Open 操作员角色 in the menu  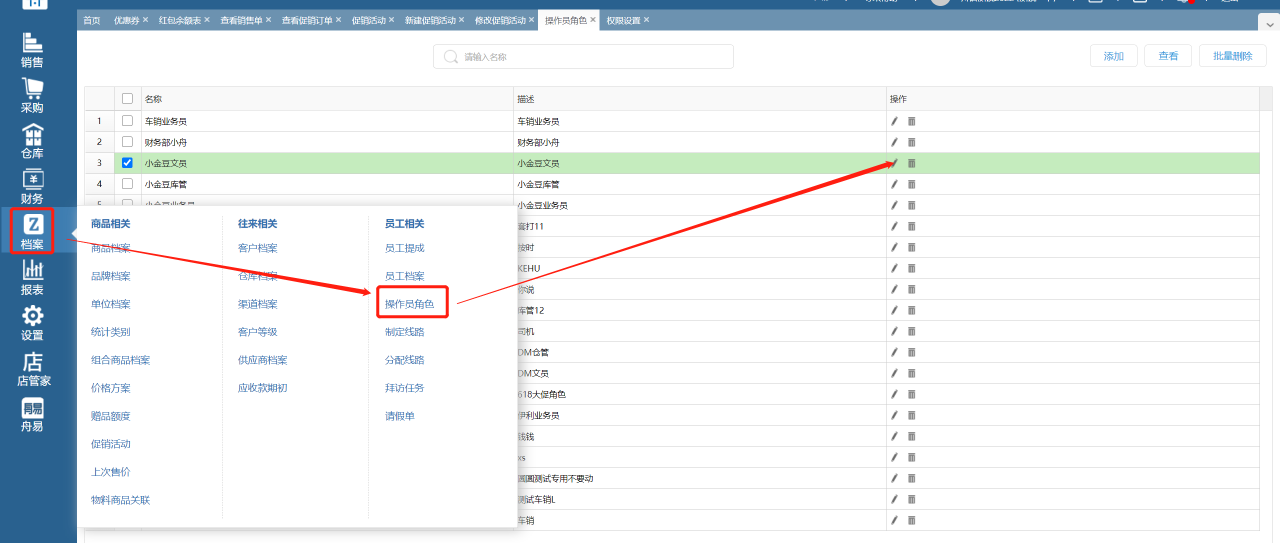pyautogui.click(x=409, y=304)
